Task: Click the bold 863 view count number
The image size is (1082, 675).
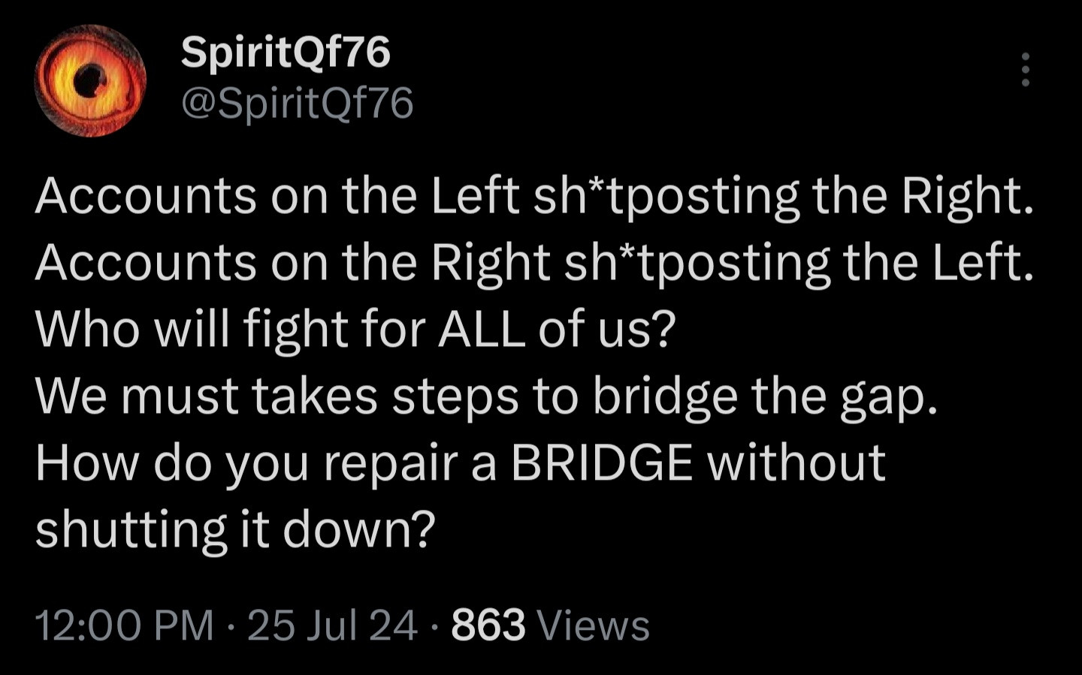Action: pyautogui.click(x=488, y=625)
